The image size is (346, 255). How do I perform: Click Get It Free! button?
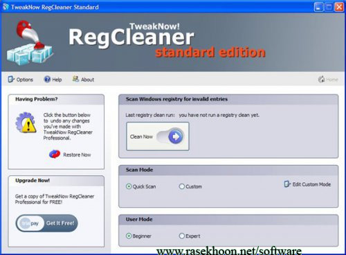(47, 223)
